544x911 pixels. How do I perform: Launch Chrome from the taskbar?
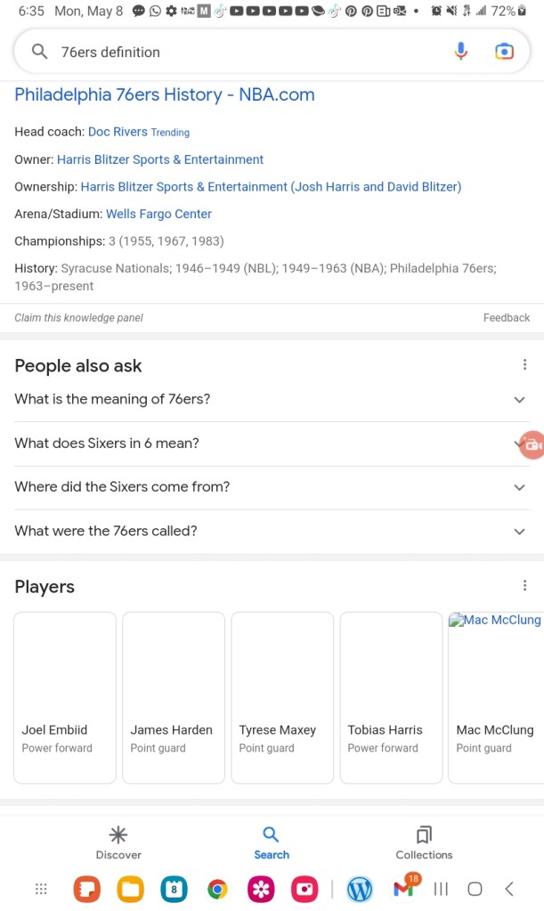217,889
